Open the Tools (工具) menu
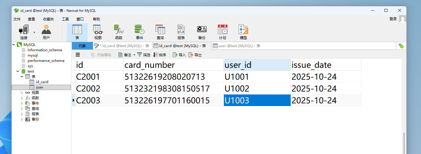421x154 pixels. (x=65, y=19)
